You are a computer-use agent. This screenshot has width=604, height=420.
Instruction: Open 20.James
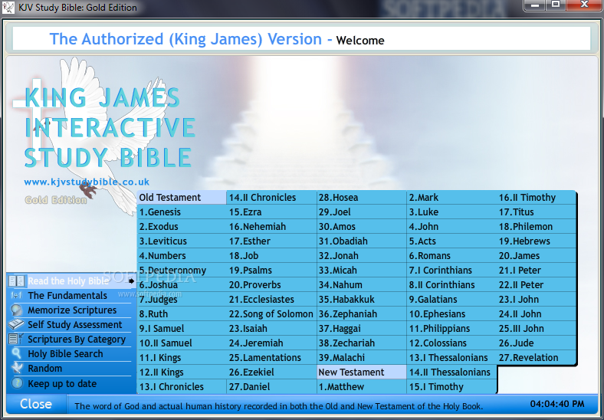537,256
